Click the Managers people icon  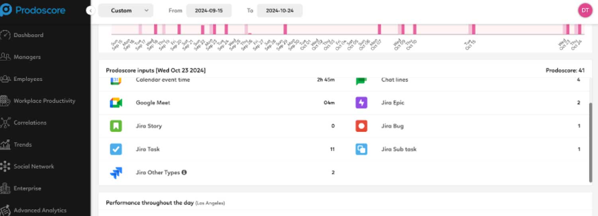(x=5, y=57)
